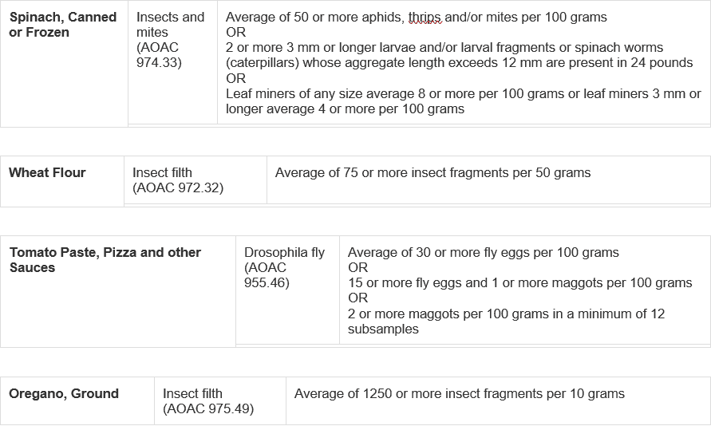Viewport: 711px width, 426px height.
Task: Select the Drosophila fly AOAC 955.46 cell
Action: [287, 290]
